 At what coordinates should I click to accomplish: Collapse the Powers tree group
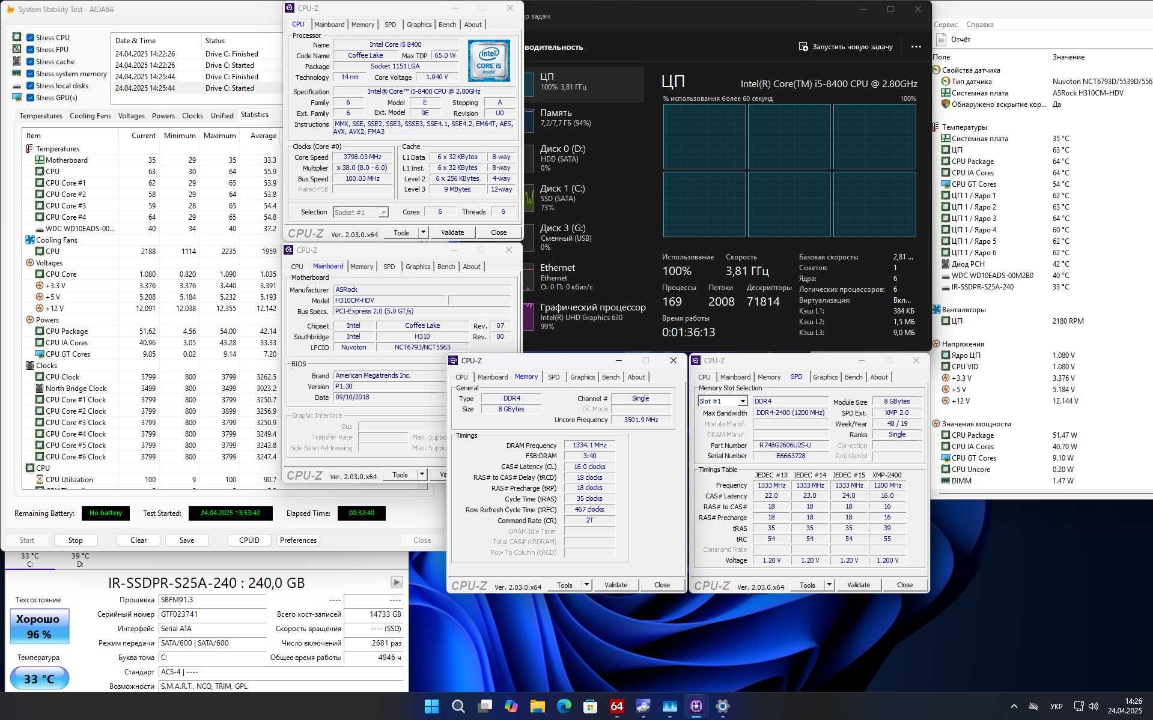[x=29, y=319]
